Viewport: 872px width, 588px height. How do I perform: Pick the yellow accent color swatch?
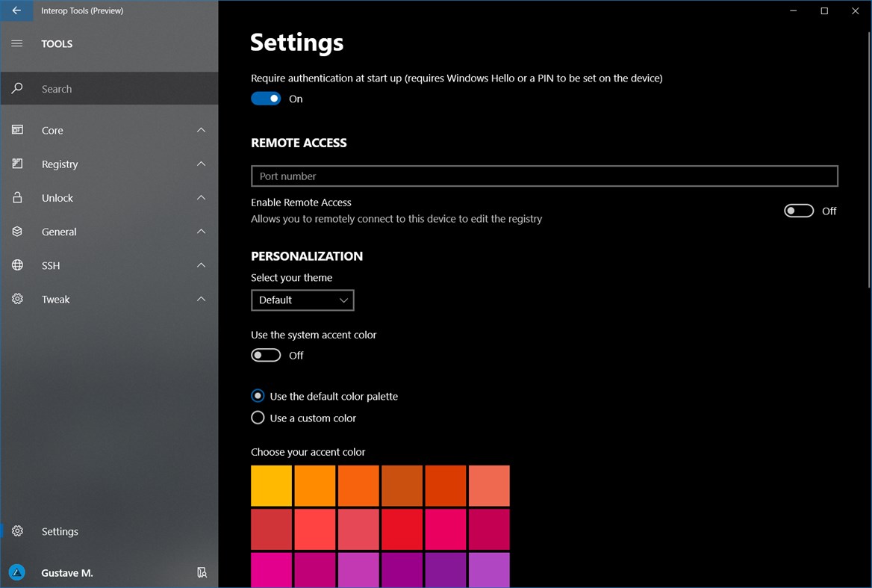click(271, 486)
